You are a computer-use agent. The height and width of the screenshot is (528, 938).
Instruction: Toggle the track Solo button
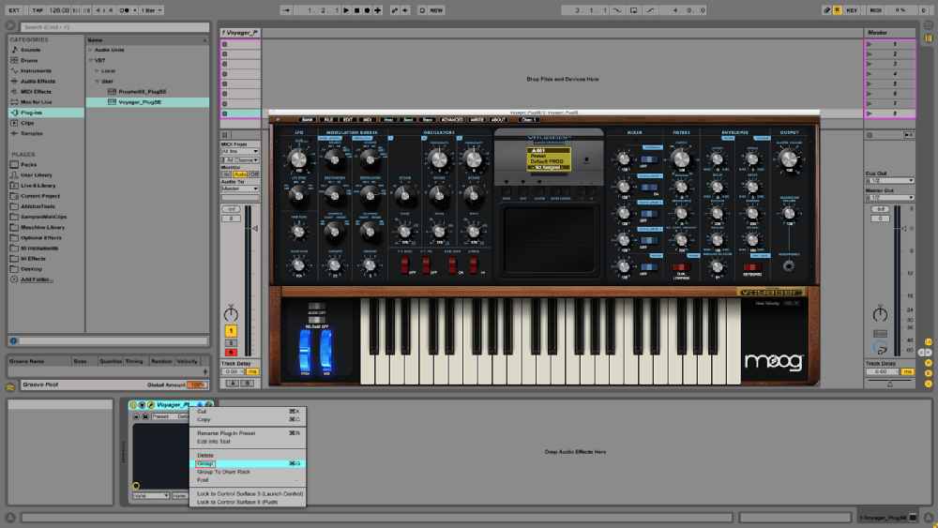click(x=231, y=342)
